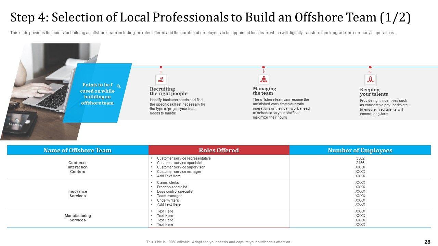This screenshot has width=438, height=246.
Task: Select the employee count 2456
Action: (360, 163)
